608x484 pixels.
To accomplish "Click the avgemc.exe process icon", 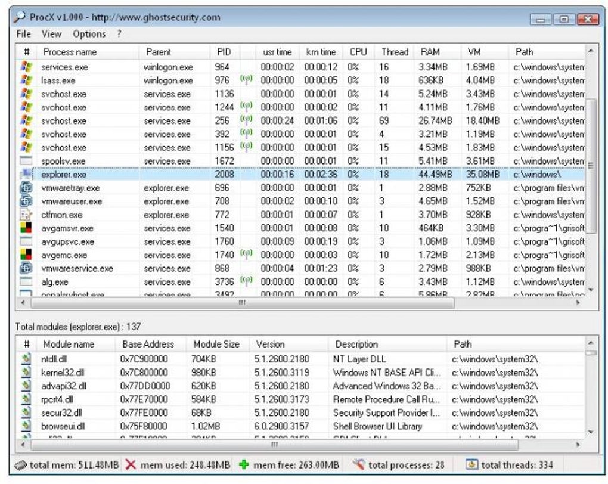I will pos(26,255).
